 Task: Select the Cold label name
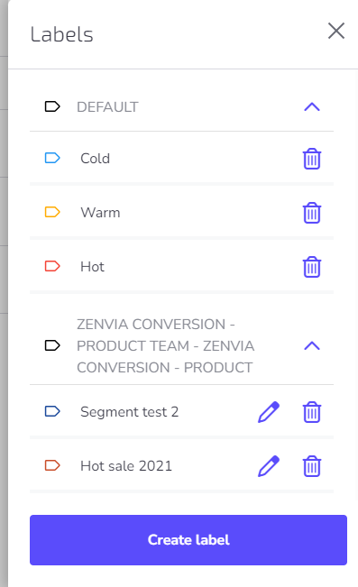[95, 159]
